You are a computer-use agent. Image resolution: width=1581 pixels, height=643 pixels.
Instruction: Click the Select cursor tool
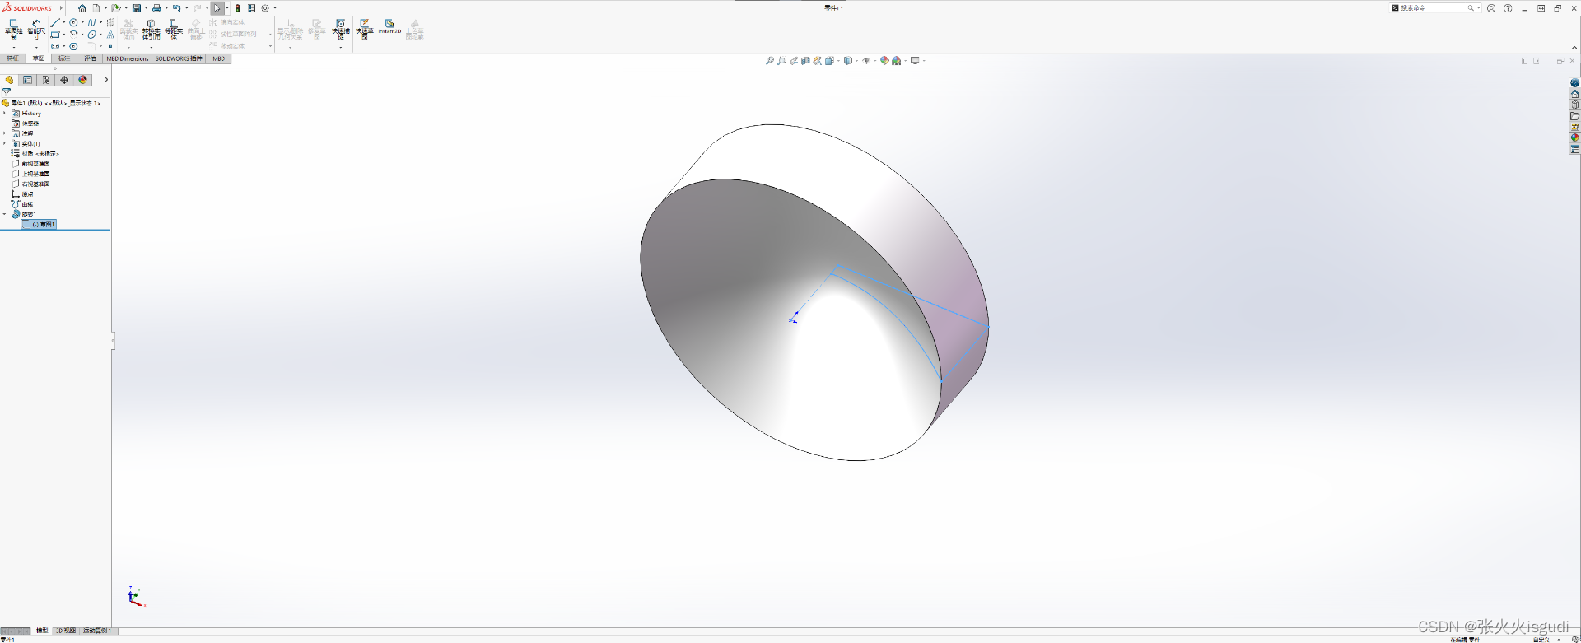pyautogui.click(x=217, y=8)
